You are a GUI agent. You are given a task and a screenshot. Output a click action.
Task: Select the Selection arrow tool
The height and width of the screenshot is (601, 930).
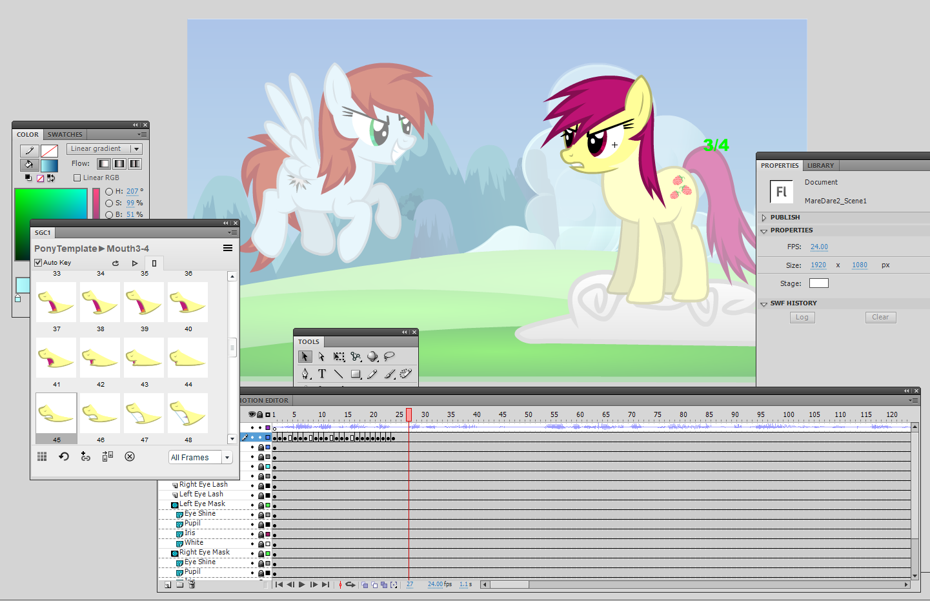(305, 356)
